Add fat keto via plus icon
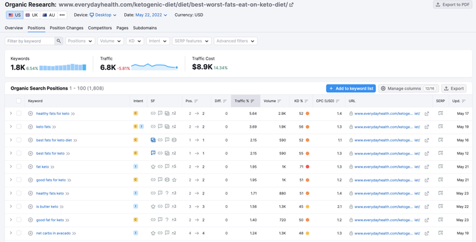The width and height of the screenshot is (476, 242). 30,166
